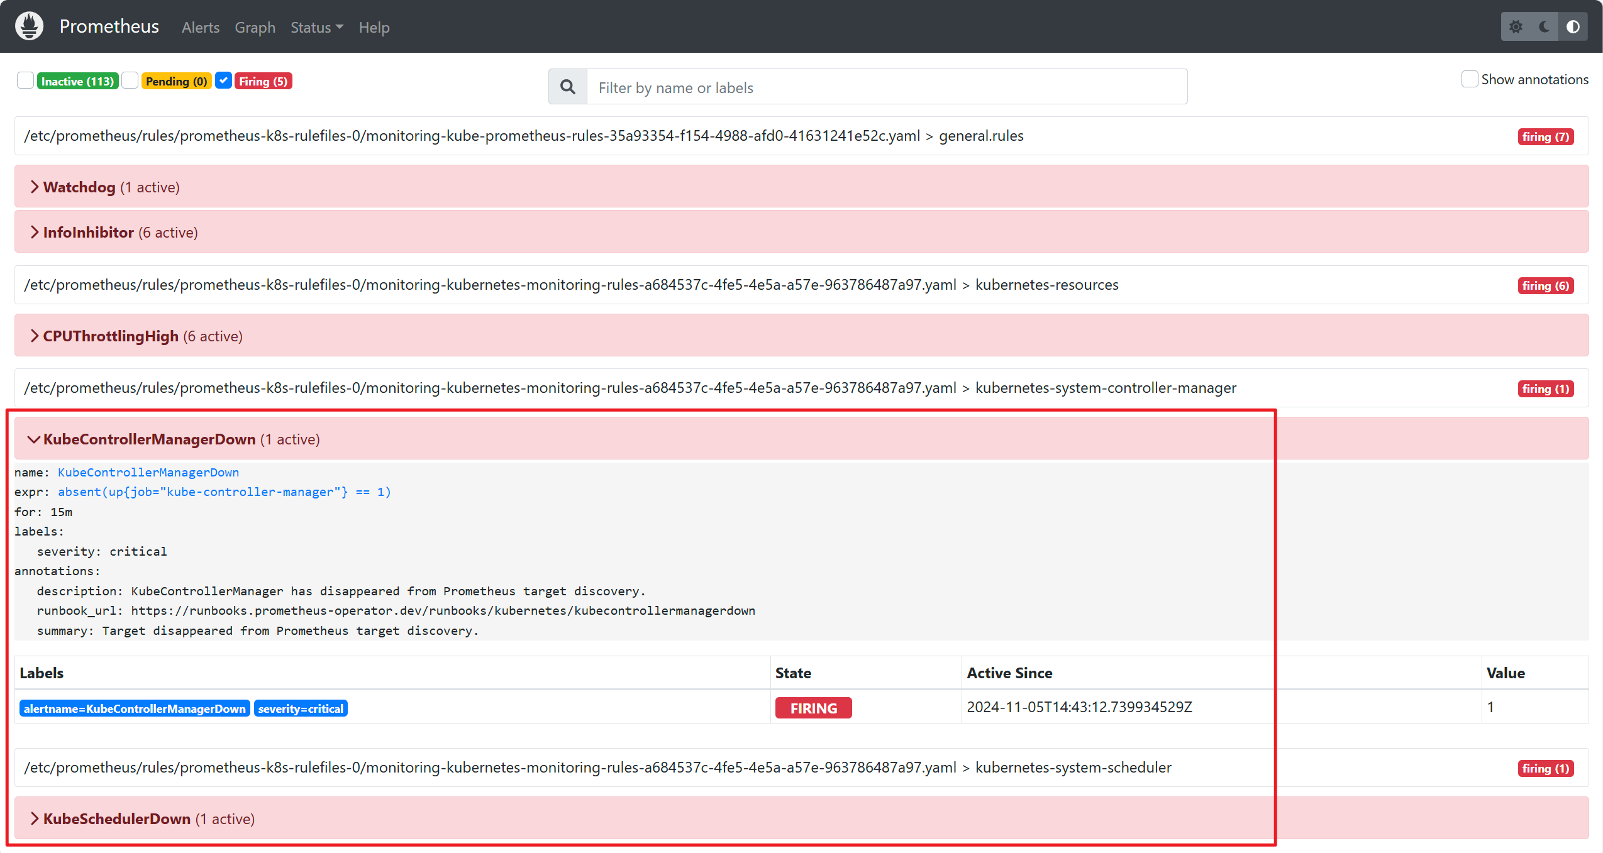Screen dimensions: 1603x853
Task: Select browser-preferred theme half-circle icon
Action: point(1572,27)
